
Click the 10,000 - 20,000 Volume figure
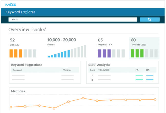pyautogui.click(x=61, y=40)
